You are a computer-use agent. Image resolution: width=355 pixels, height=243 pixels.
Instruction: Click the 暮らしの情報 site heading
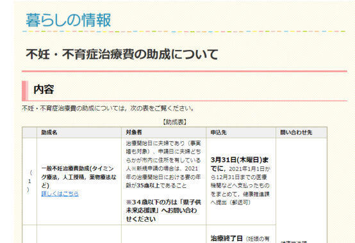click(69, 20)
